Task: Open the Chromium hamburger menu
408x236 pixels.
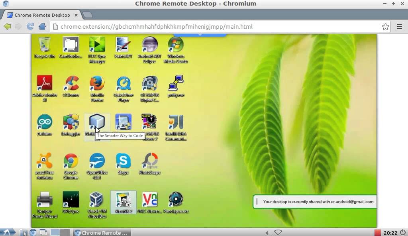Action: point(399,27)
